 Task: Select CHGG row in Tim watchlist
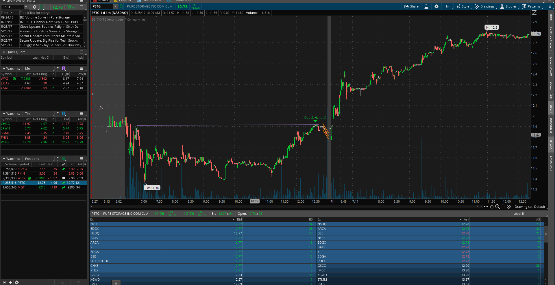(43, 124)
